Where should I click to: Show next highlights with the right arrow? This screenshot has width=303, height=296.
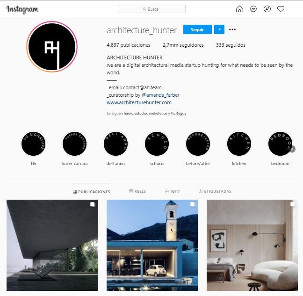pos(293,149)
